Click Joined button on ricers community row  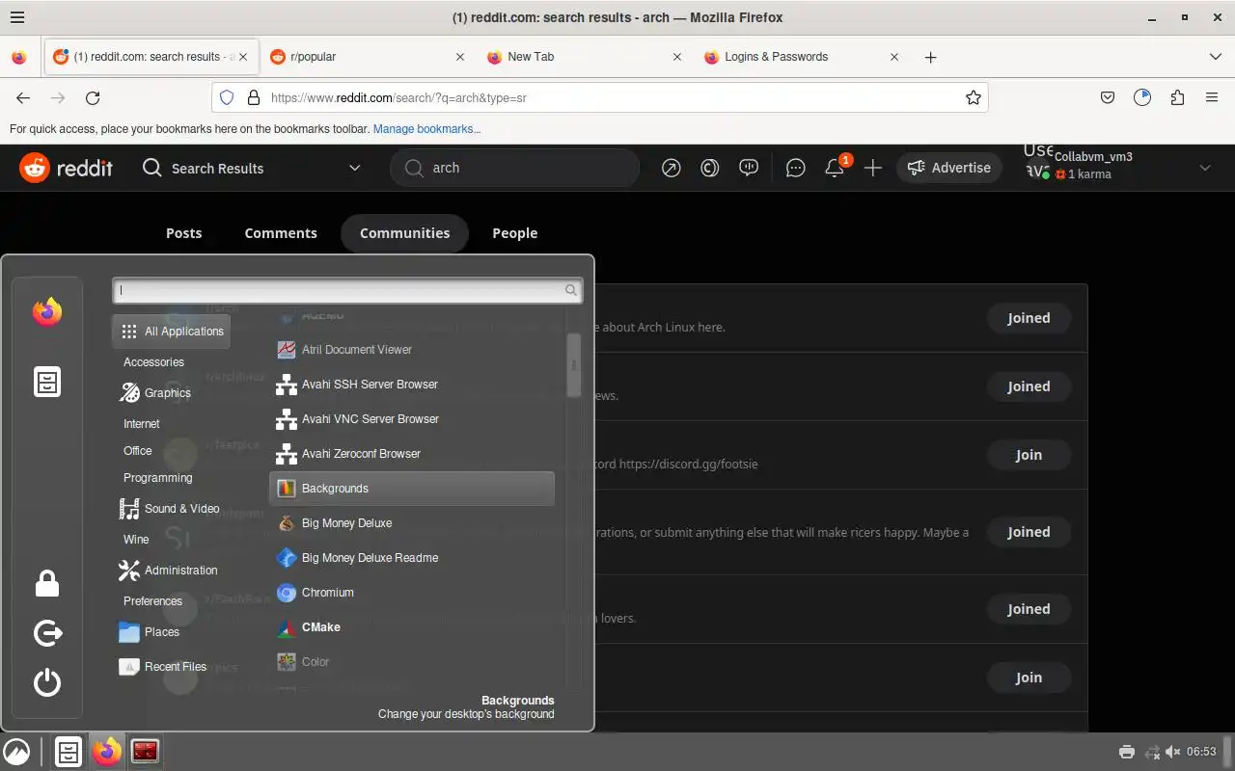(x=1029, y=532)
